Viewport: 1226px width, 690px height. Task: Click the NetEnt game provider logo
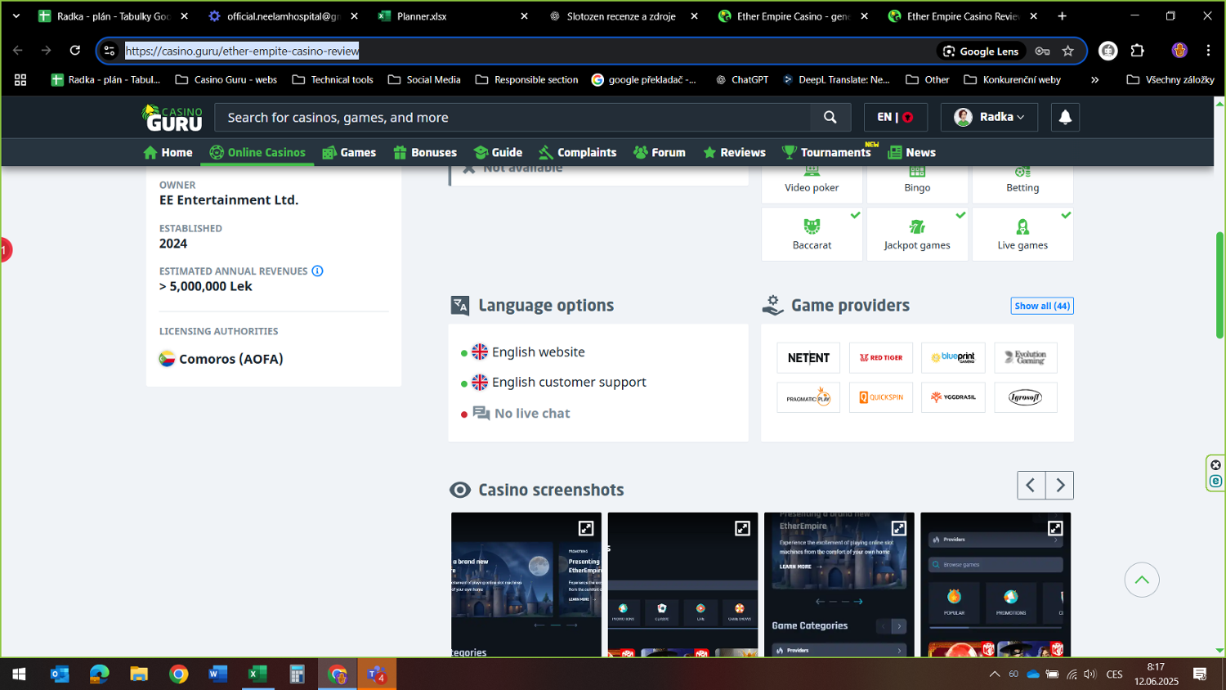point(808,358)
